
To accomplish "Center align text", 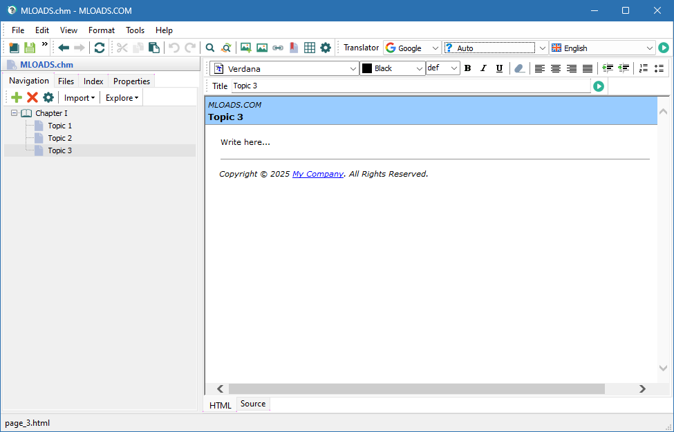I will coord(555,68).
